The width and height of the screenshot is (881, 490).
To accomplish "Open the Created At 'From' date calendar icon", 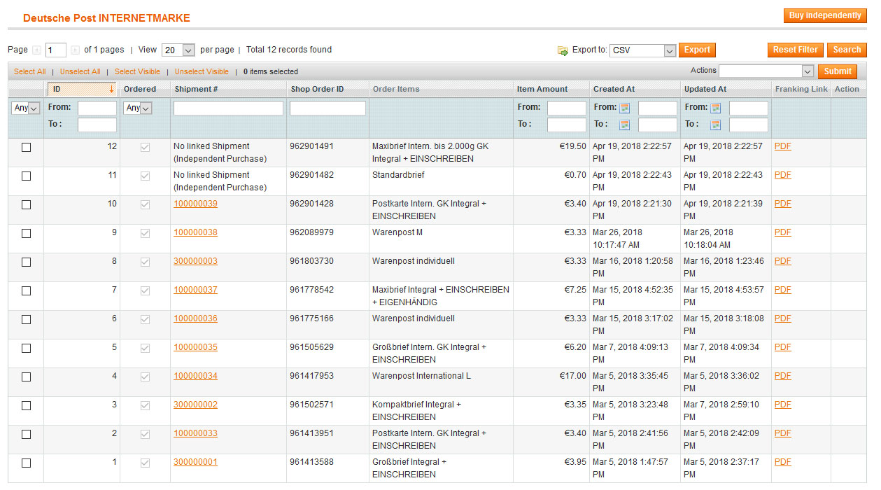I will [x=625, y=108].
